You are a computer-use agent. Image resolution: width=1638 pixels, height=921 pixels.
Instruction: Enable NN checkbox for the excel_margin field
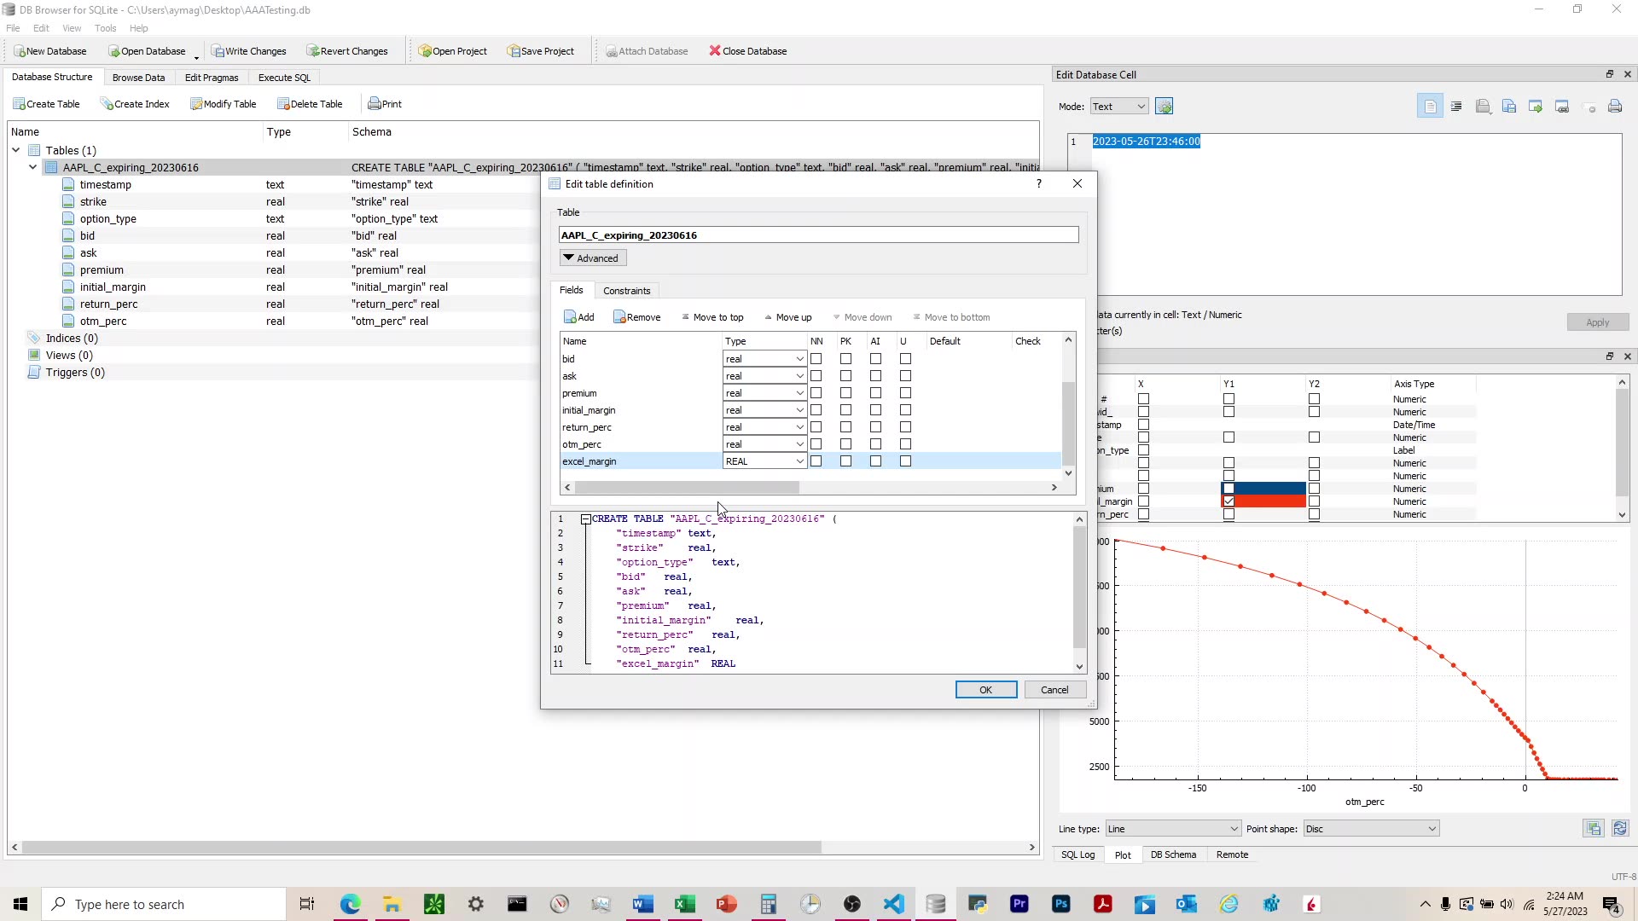point(816,461)
